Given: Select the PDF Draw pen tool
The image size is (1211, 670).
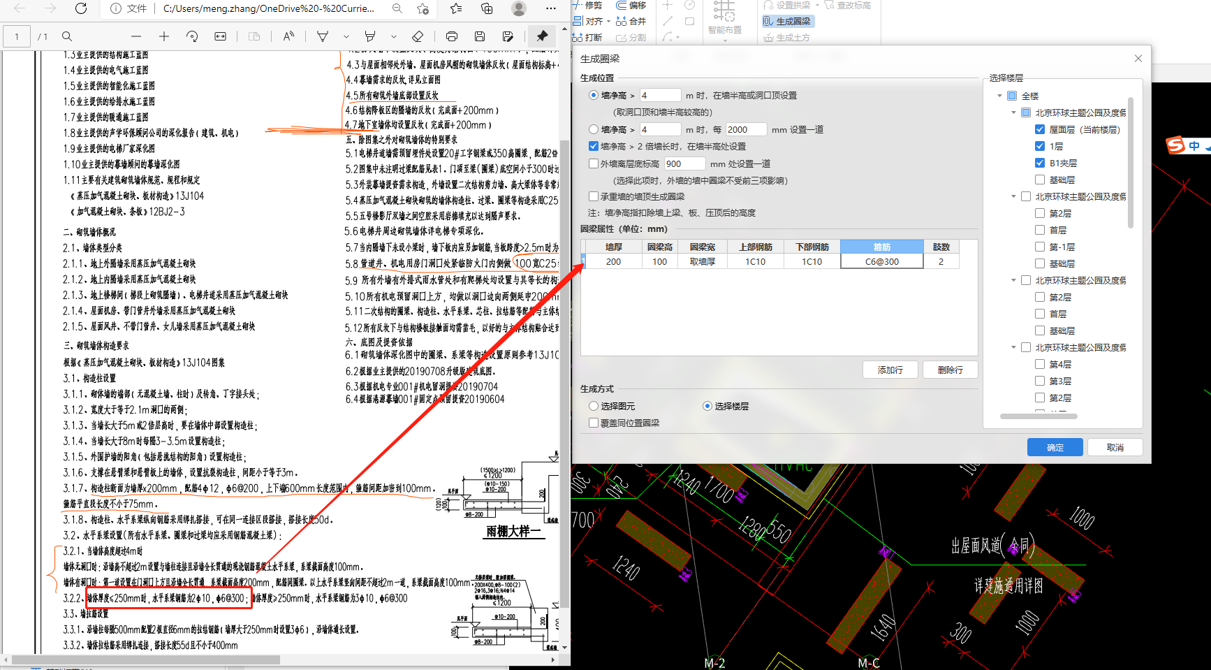Looking at the screenshot, I should [323, 36].
